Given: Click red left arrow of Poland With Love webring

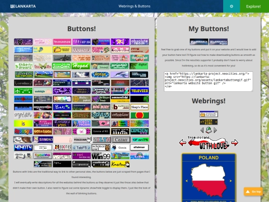Looking at the screenshot, I should click(x=183, y=143).
